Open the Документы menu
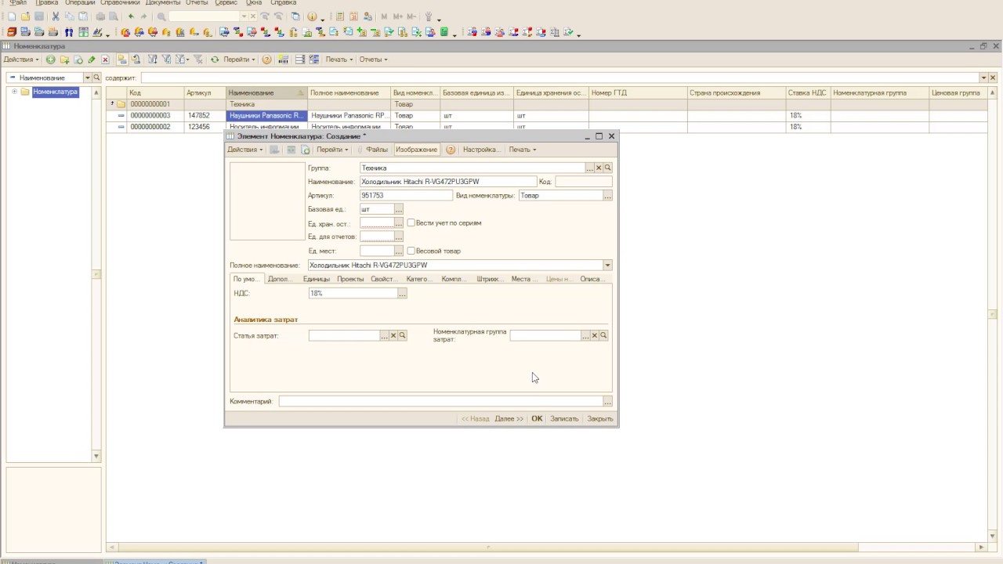1003x564 pixels. point(163,3)
